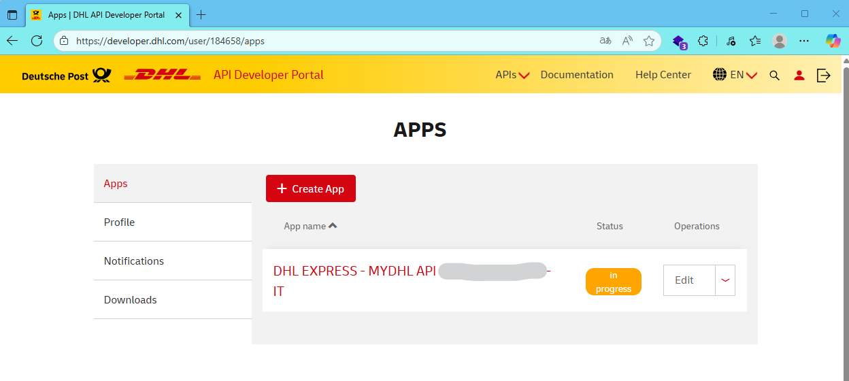Image resolution: width=849 pixels, height=381 pixels.
Task: Open the Extensions puzzle piece icon
Action: [x=703, y=41]
